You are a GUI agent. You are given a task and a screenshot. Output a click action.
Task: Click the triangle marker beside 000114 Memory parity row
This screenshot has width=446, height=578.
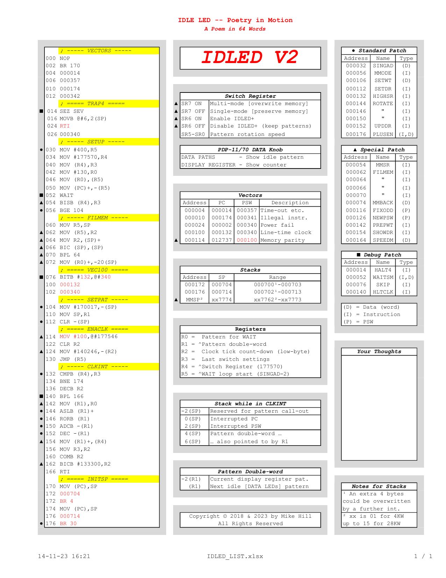(176, 240)
